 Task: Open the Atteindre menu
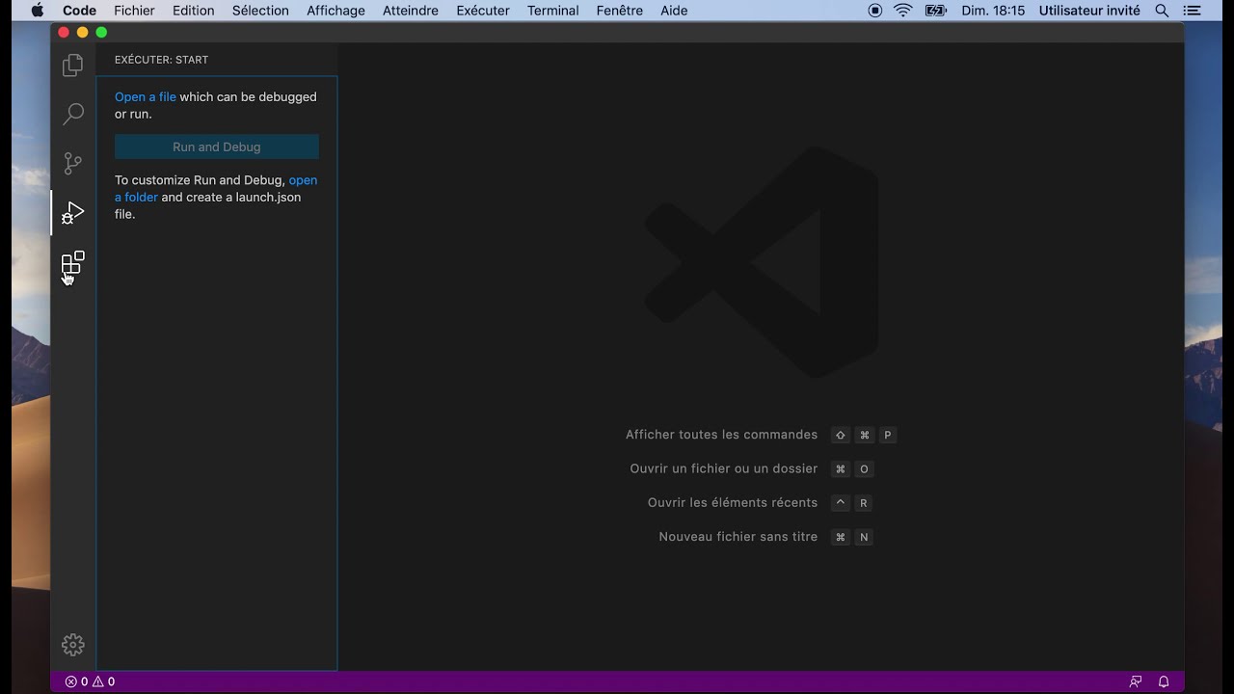tap(411, 11)
